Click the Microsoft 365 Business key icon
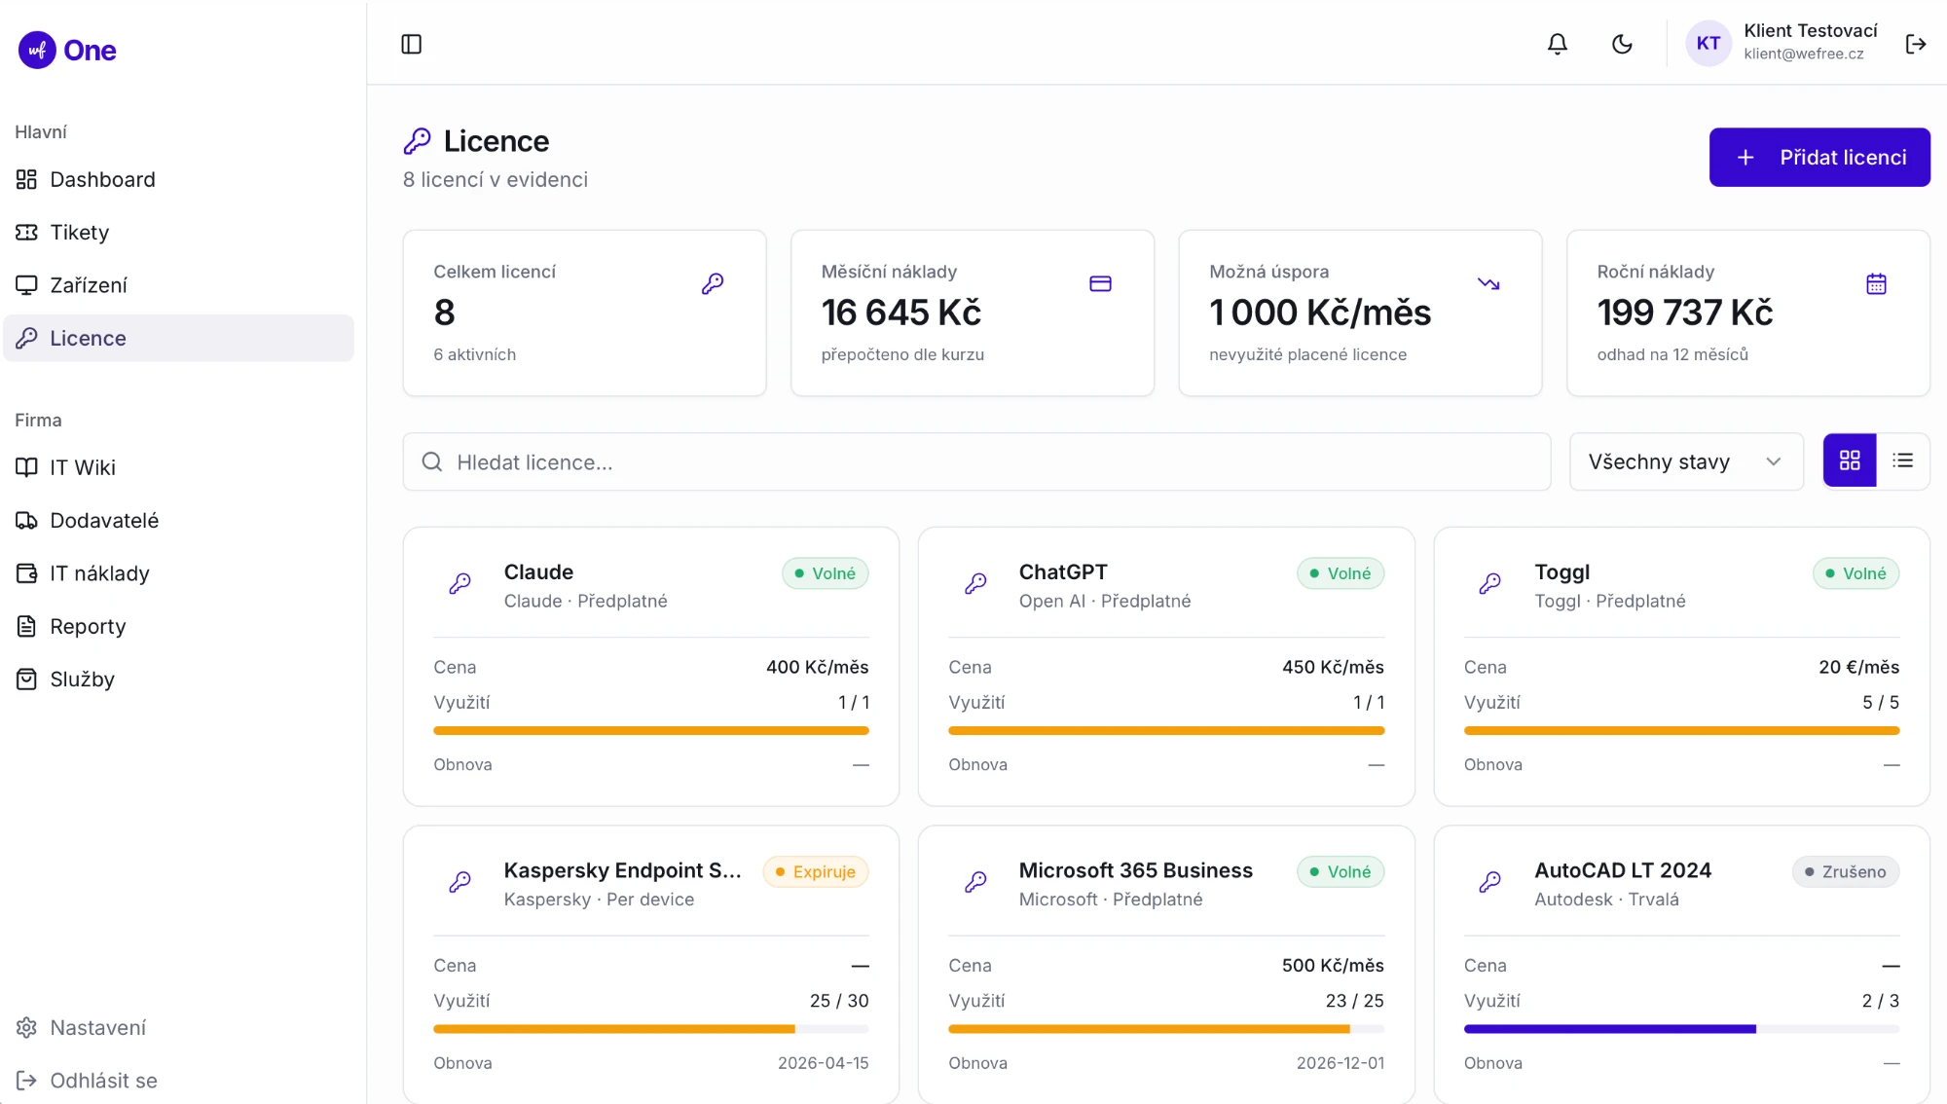 click(975, 881)
